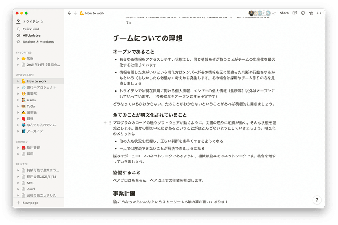Viewport: 338px width, 225px height.
Task: Click the subheading 協働すること
Action: tap(127, 173)
